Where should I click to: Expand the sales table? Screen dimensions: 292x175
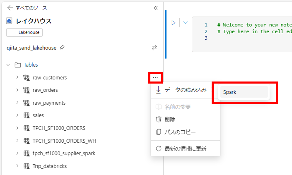(x=17, y=115)
